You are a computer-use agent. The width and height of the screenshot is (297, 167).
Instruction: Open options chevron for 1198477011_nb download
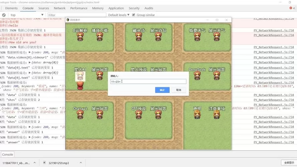[x=34, y=163]
